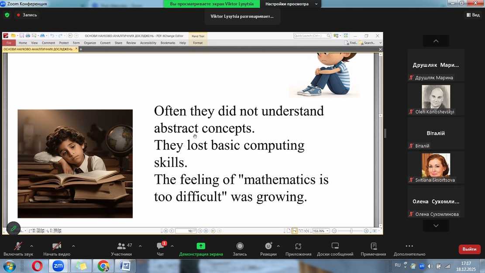Open the Reactions smiley icon

(x=268, y=246)
